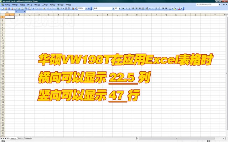Click the Help icon beside zoom box
The width and height of the screenshot is (228, 142).
pyautogui.click(x=89, y=9)
